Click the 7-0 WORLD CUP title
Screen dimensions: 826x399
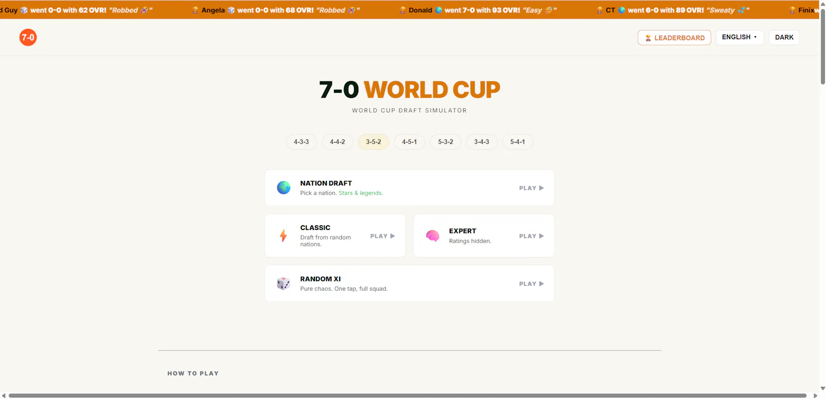pyautogui.click(x=409, y=90)
